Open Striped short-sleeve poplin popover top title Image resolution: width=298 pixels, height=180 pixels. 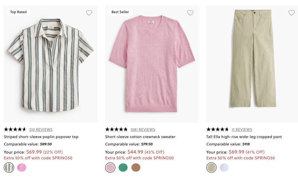pos(41,137)
